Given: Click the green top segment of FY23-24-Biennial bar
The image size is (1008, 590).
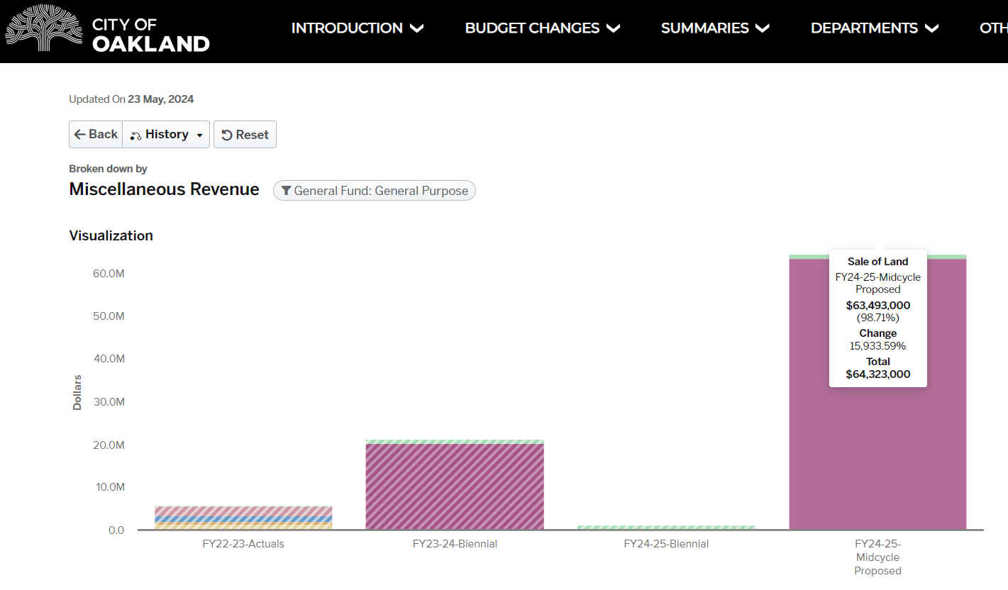Looking at the screenshot, I should coord(455,442).
